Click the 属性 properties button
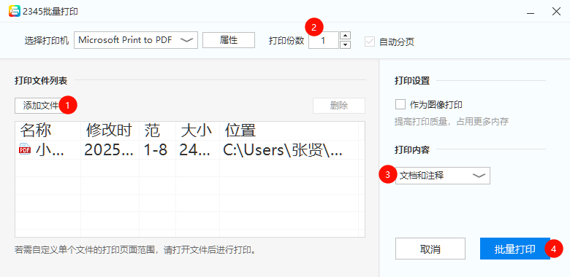Screen dimensions: 570x277 (x=229, y=40)
